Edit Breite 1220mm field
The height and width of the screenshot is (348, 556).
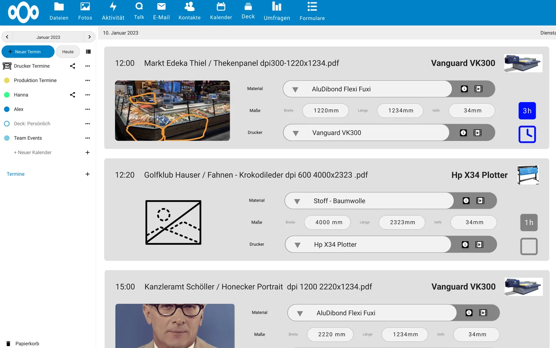(x=326, y=111)
